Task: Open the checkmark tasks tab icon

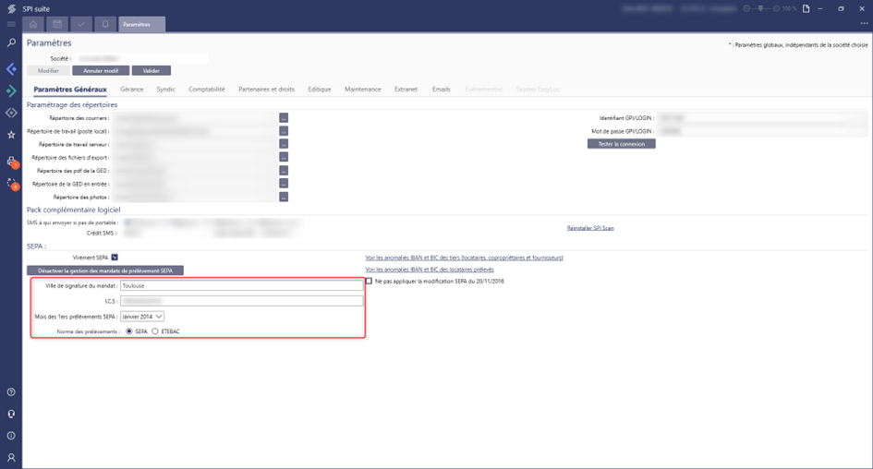Action: point(81,24)
